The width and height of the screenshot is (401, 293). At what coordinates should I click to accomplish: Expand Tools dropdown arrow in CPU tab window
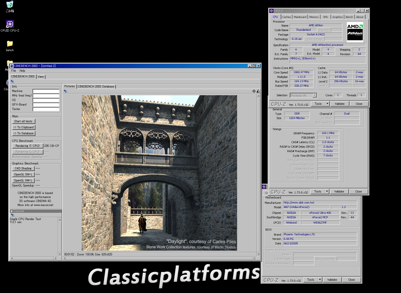327,104
